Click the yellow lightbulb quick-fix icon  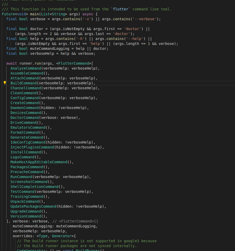[x=5, y=83]
